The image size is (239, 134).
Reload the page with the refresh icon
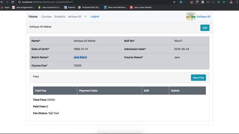[x=13, y=2]
